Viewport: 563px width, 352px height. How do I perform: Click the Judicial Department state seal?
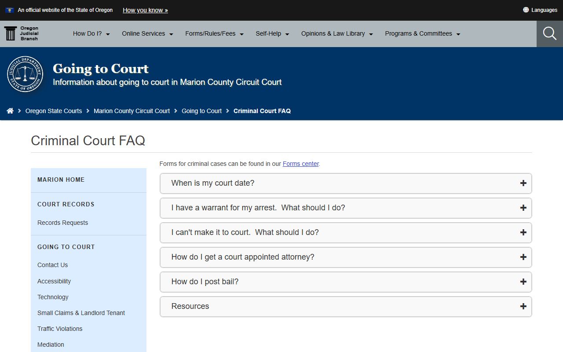[x=25, y=74]
